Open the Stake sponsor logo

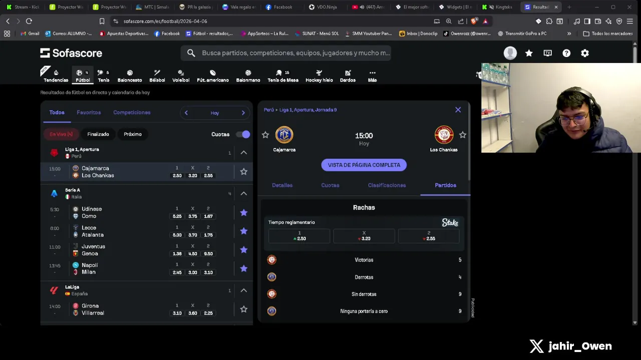[450, 222]
